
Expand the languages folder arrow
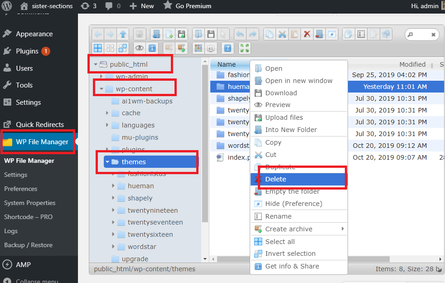[x=107, y=125]
